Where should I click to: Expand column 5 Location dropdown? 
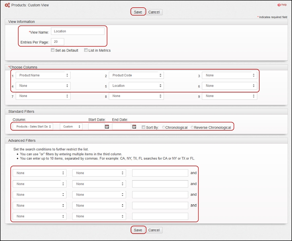(x=136, y=86)
